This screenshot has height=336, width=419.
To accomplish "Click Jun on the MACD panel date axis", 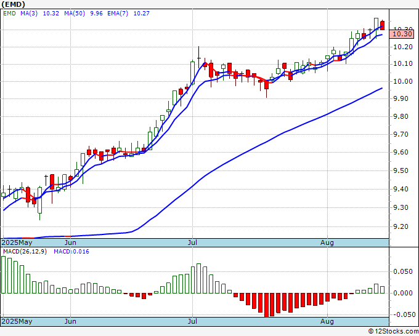I will [70, 321].
